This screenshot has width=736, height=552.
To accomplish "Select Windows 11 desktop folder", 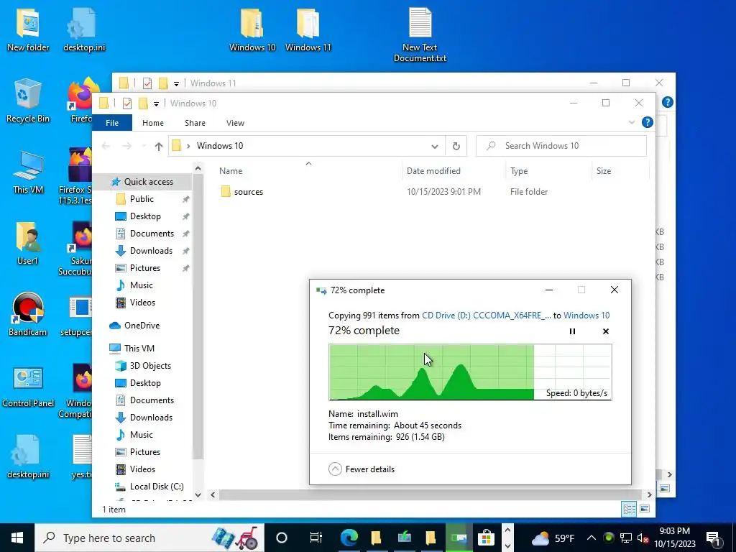I will pyautogui.click(x=308, y=29).
